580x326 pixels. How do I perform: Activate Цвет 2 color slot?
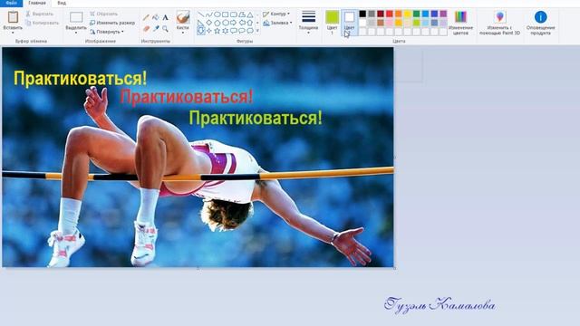click(349, 23)
